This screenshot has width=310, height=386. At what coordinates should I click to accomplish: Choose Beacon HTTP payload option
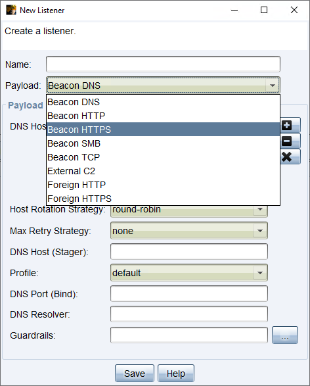point(163,116)
